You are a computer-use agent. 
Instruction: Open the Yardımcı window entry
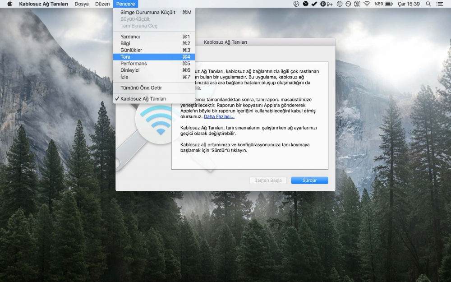154,37
